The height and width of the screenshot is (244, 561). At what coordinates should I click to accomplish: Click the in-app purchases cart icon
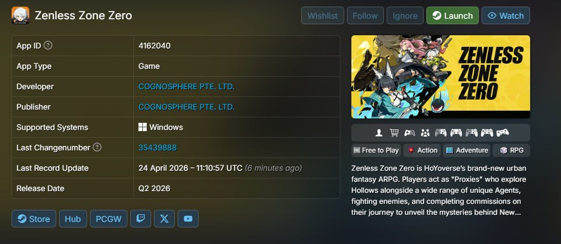pyautogui.click(x=394, y=133)
